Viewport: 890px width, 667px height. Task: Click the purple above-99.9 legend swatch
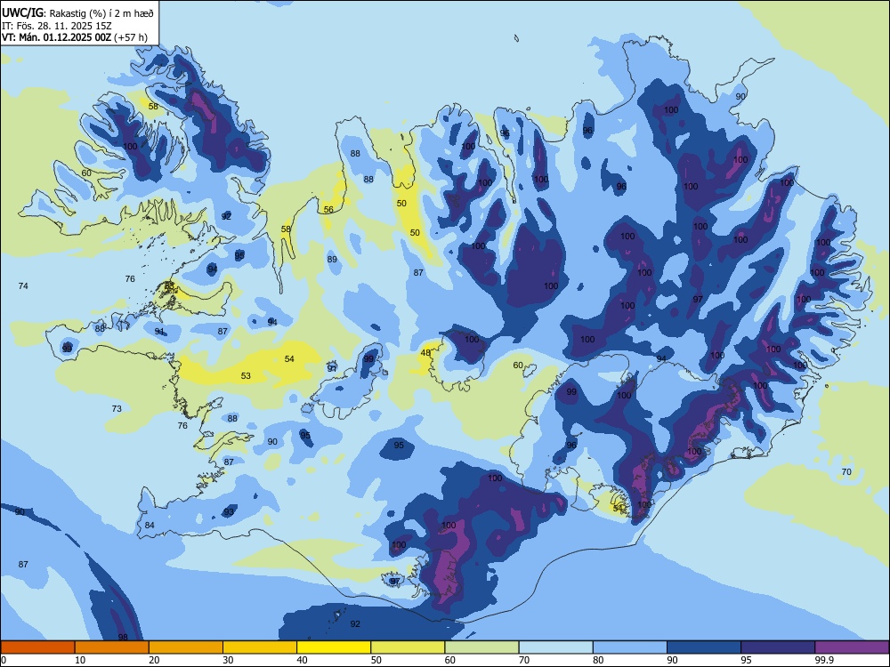click(x=852, y=647)
